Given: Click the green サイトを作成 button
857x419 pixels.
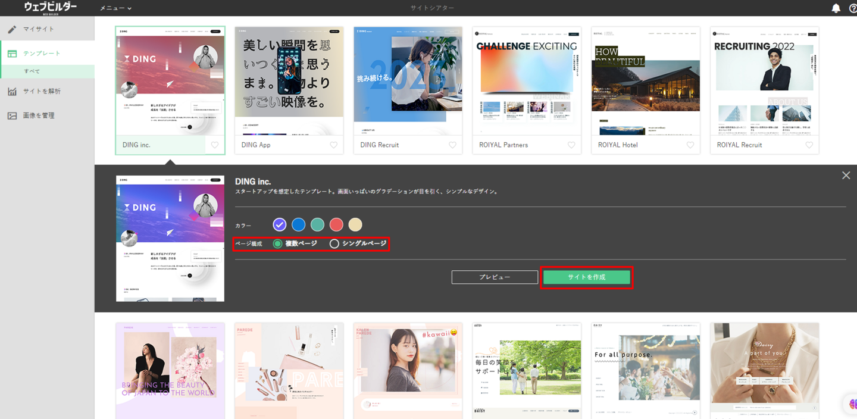Looking at the screenshot, I should click(x=586, y=277).
